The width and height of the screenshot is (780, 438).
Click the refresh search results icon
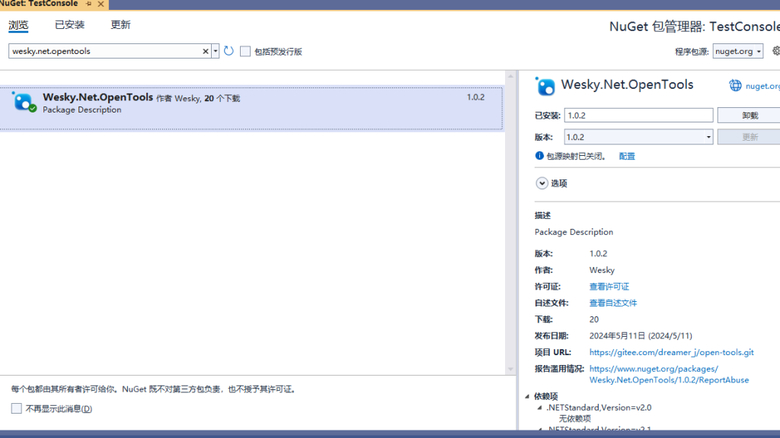[228, 51]
